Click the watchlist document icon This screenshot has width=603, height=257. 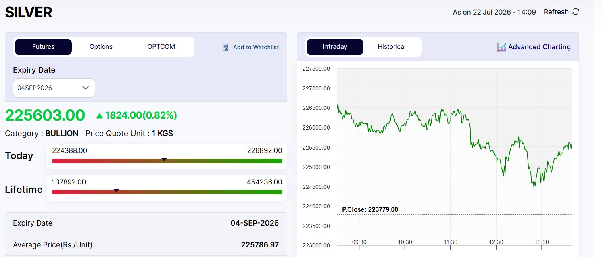point(225,47)
